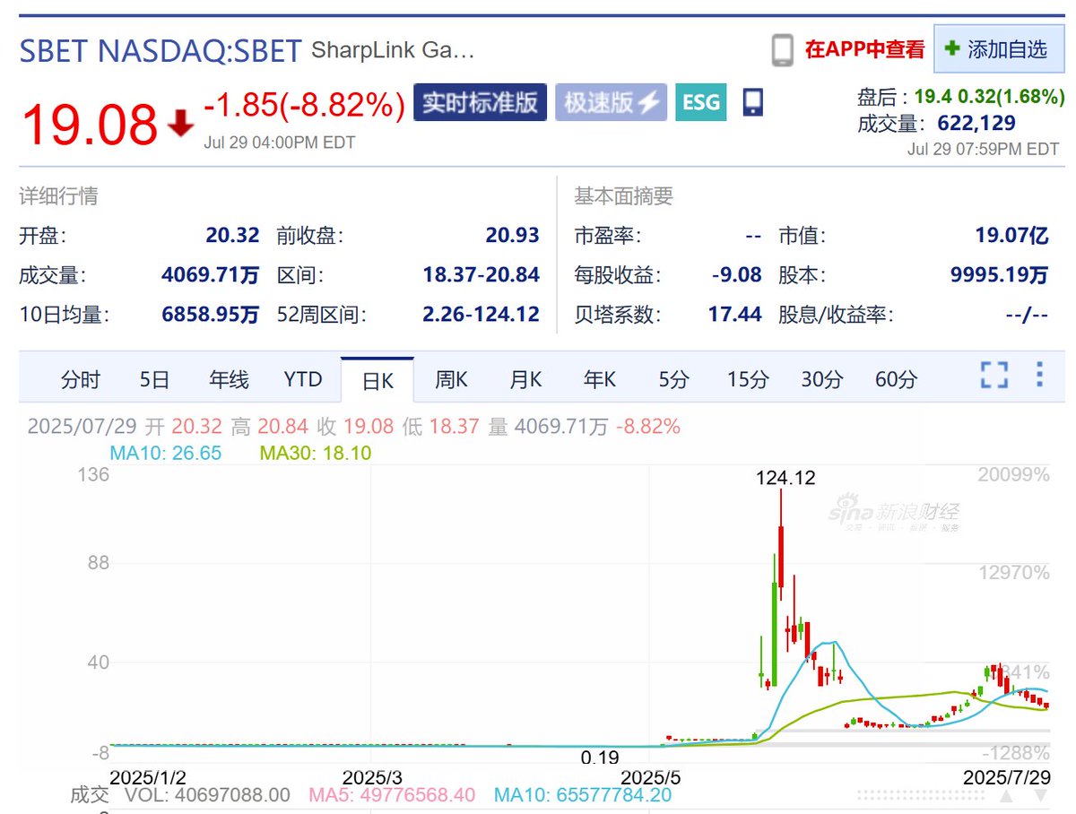
Task: Select the 15分 chart tab
Action: pos(748,380)
